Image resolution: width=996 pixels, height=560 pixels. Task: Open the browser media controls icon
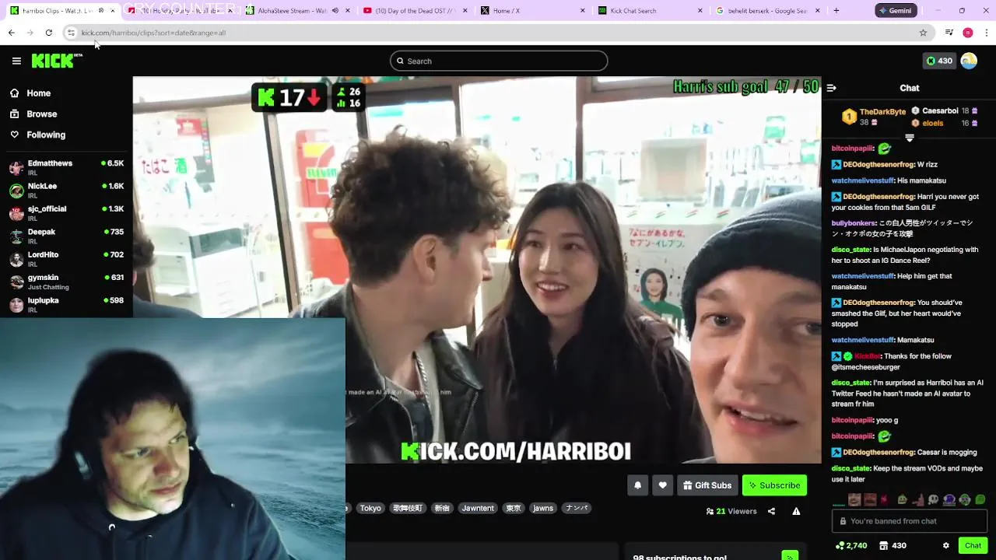tap(949, 33)
